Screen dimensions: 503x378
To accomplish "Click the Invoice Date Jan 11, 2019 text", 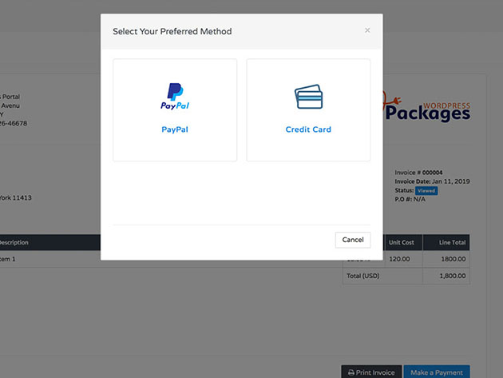I will click(432, 181).
